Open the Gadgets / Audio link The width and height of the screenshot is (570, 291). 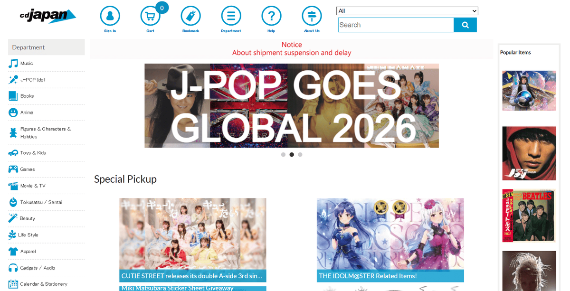click(x=38, y=268)
